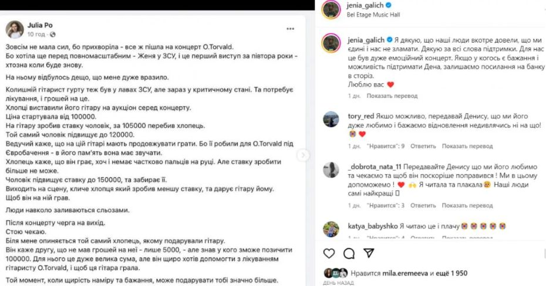The image size is (546, 286).
Task: Go to next slide using the right chevron
Action: [304, 155]
